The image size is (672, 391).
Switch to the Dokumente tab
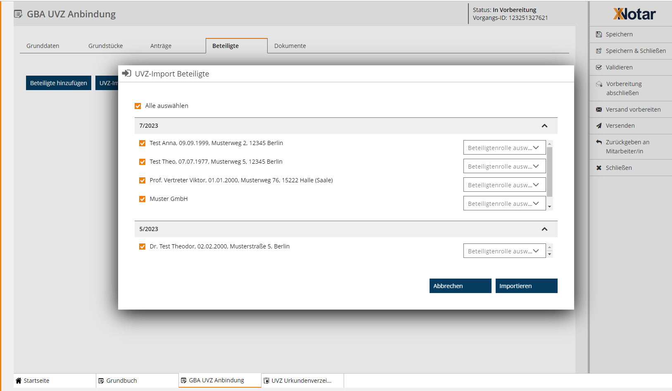tap(290, 46)
